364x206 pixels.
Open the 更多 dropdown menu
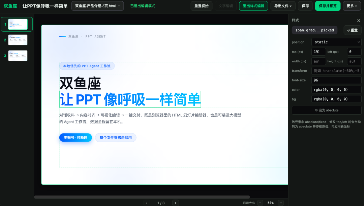coord(352,6)
